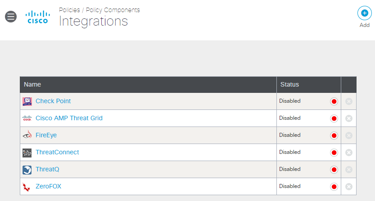Viewport: 375px width, 201px height.
Task: Click the Add integration plus icon
Action: [365, 13]
